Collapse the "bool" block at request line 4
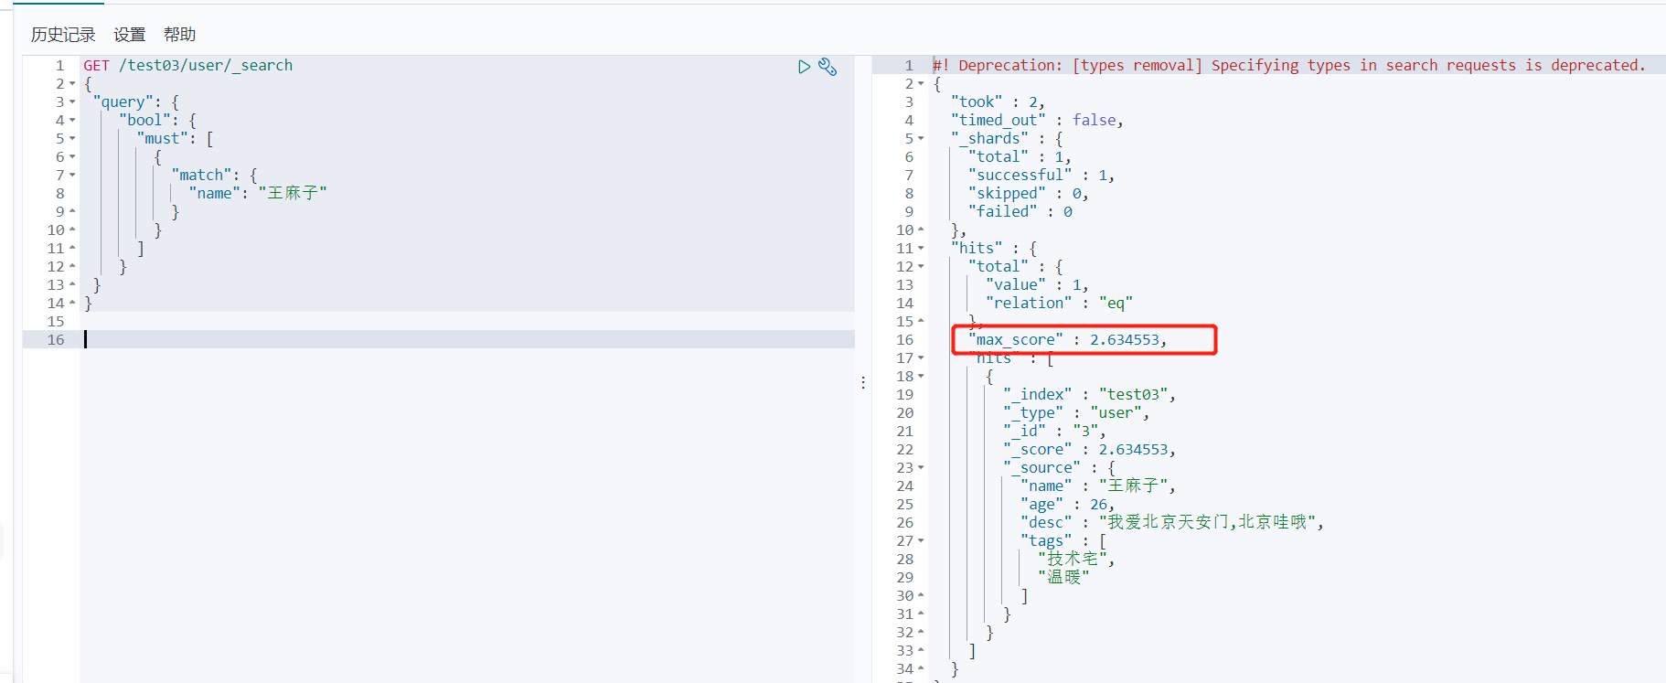The image size is (1666, 683). pos(72,121)
